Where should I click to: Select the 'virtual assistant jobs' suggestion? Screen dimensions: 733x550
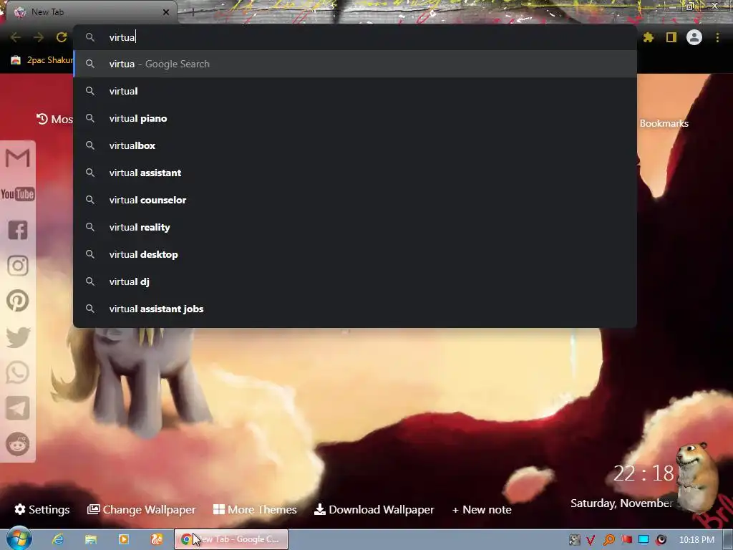(355, 309)
